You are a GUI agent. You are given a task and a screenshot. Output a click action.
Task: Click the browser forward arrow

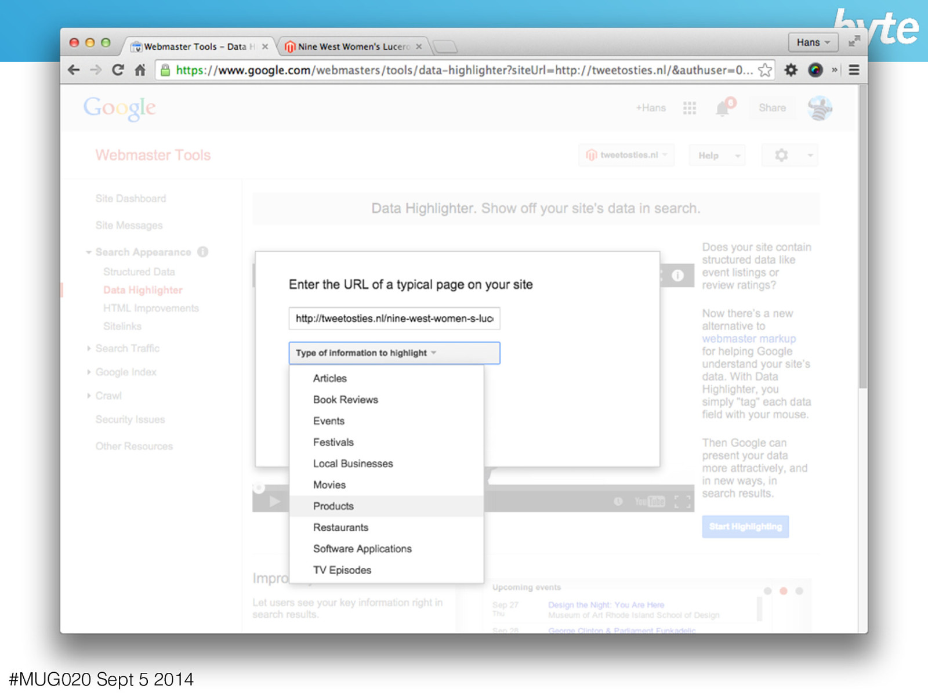click(96, 70)
